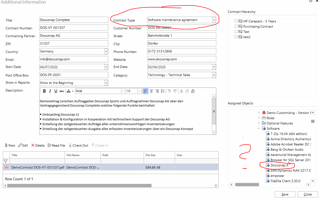This screenshot has height=200, width=319.
Task: Check the HP Carepack - 3 Years checkbox
Action: pyautogui.click(x=236, y=21)
